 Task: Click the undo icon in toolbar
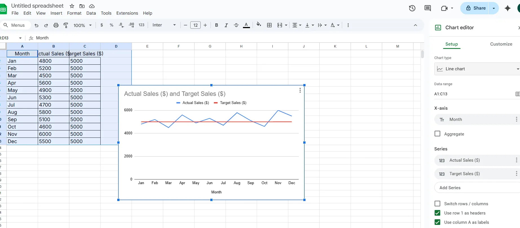coord(36,25)
